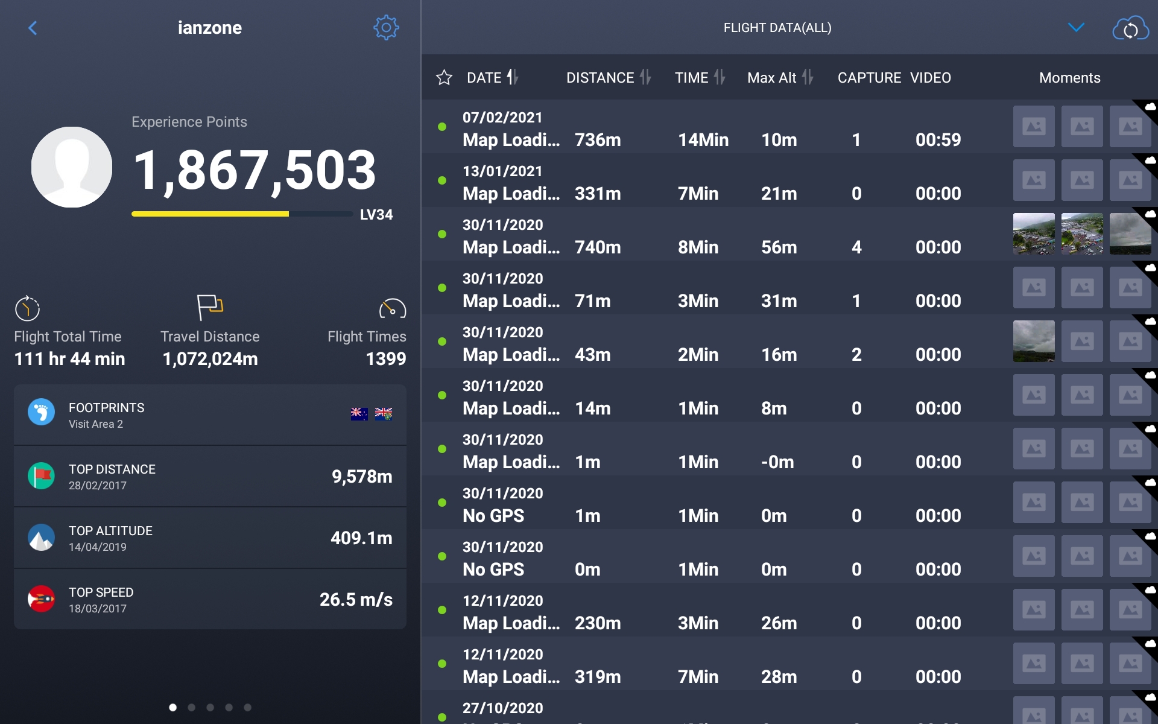Sort flights by Max Alt column

coord(780,77)
